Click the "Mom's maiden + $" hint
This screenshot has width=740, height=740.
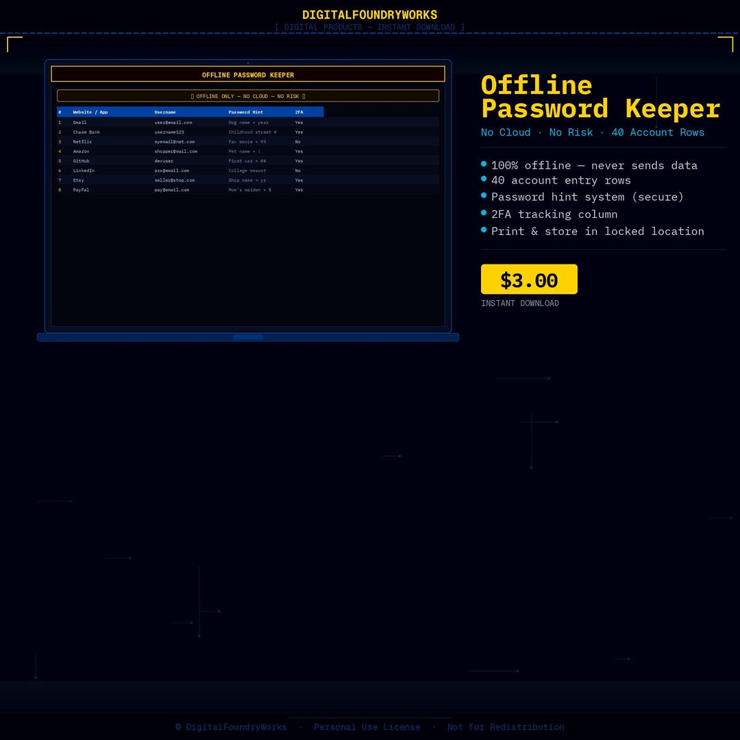coord(249,190)
